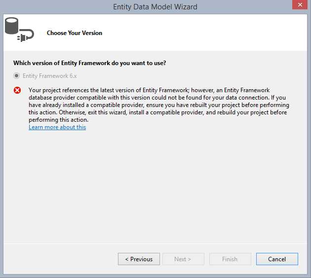Click the disabled Next button

click(183, 259)
